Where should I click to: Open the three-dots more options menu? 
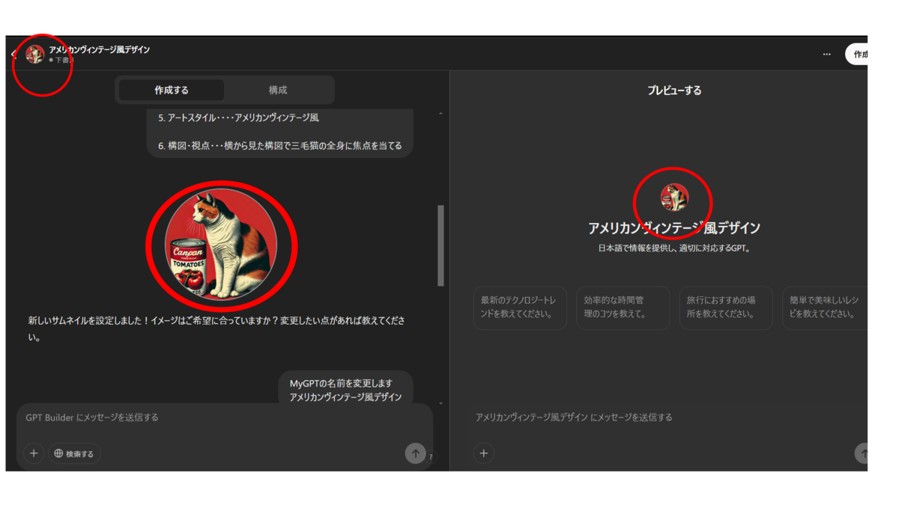(x=826, y=54)
